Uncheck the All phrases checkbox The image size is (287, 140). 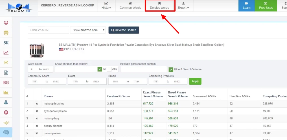[x=100, y=69]
